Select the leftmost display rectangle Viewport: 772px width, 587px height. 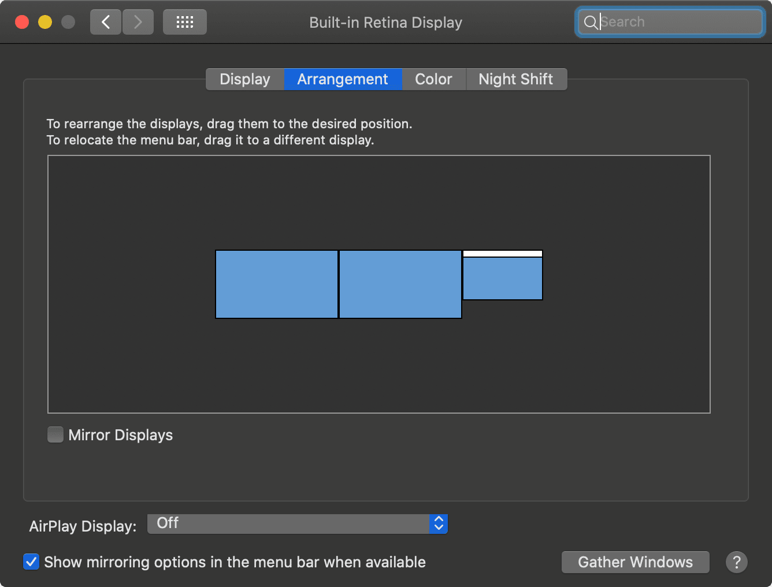tap(276, 284)
